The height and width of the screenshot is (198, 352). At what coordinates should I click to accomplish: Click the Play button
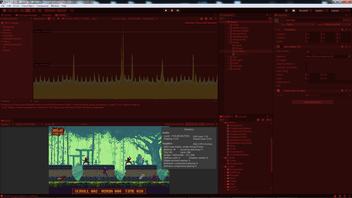(166, 11)
